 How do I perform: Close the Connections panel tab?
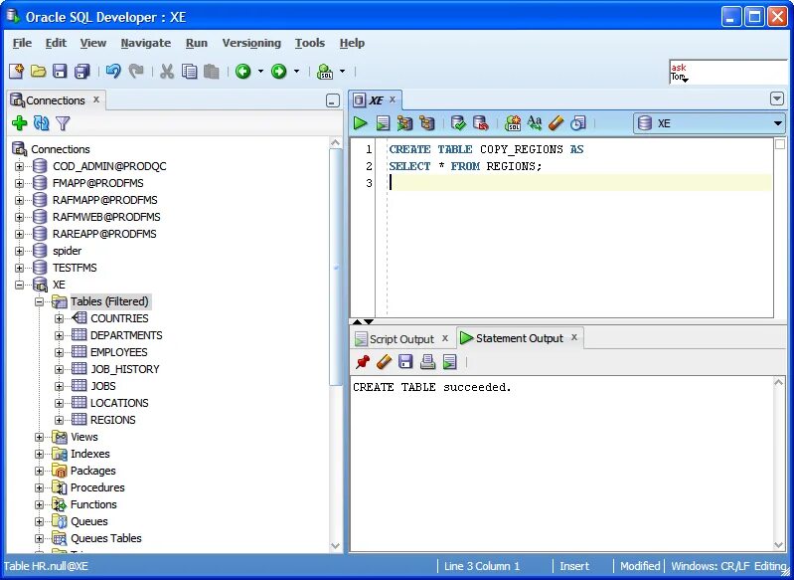[x=96, y=99]
